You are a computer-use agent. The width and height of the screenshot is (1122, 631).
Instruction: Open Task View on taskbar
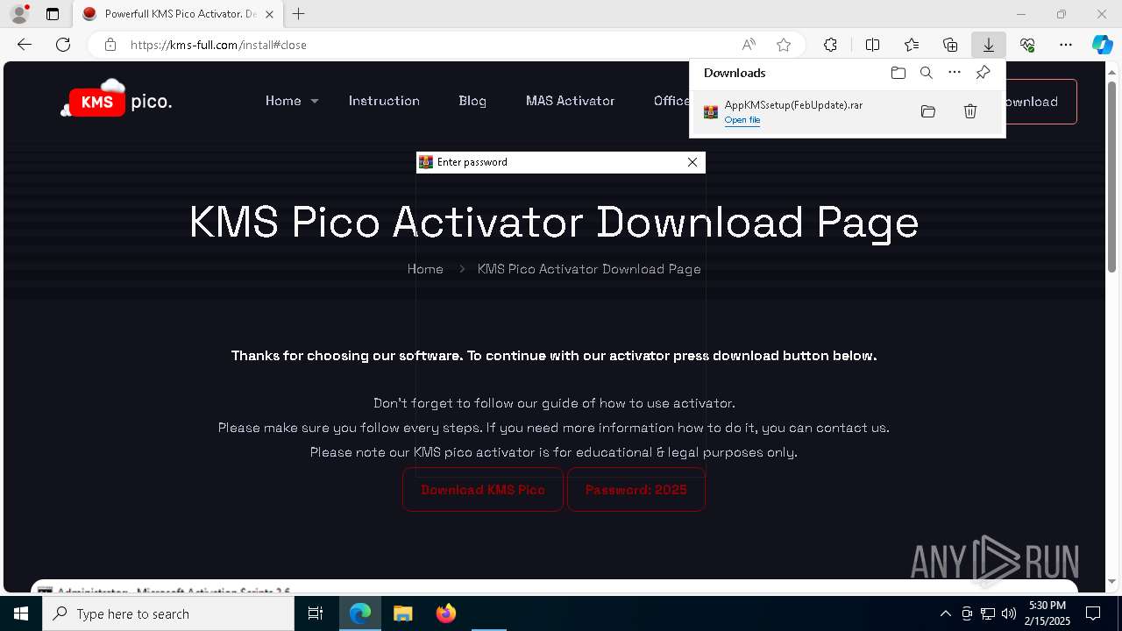pyautogui.click(x=316, y=613)
